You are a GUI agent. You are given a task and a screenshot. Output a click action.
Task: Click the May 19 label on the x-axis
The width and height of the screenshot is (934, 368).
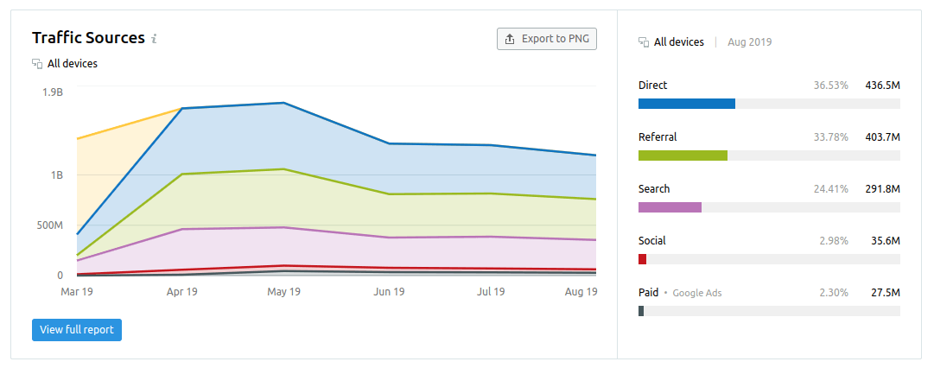[x=283, y=292]
